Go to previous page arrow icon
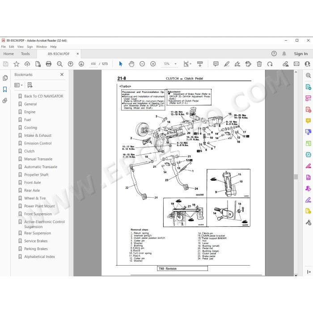Viewport: 313px width, 313px height. click(70, 64)
